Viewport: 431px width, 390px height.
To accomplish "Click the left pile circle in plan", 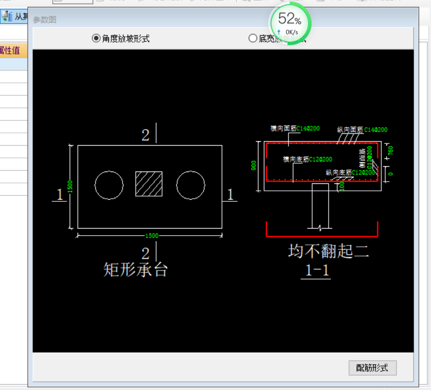I will point(109,185).
